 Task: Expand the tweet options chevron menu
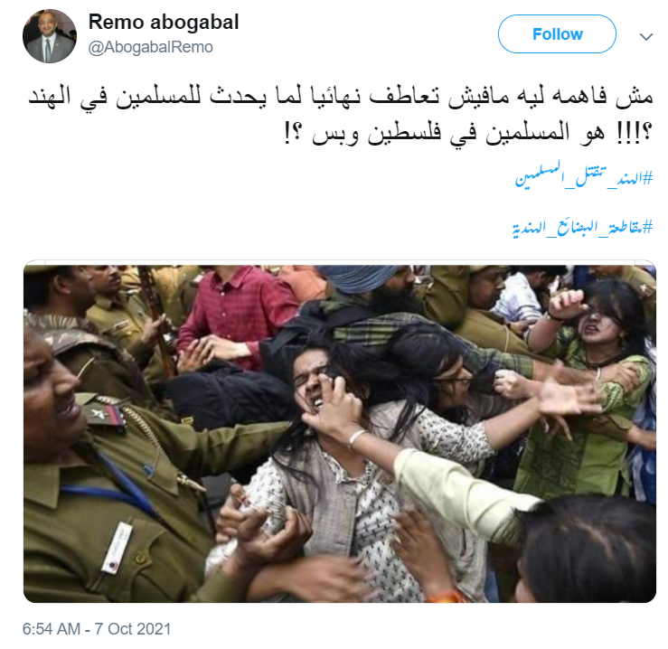tap(645, 37)
